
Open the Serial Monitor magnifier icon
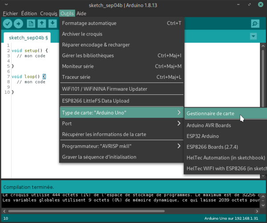click(x=255, y=24)
